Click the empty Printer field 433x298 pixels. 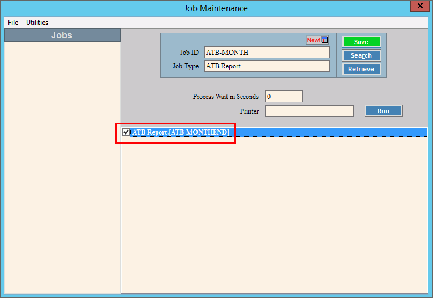(309, 111)
